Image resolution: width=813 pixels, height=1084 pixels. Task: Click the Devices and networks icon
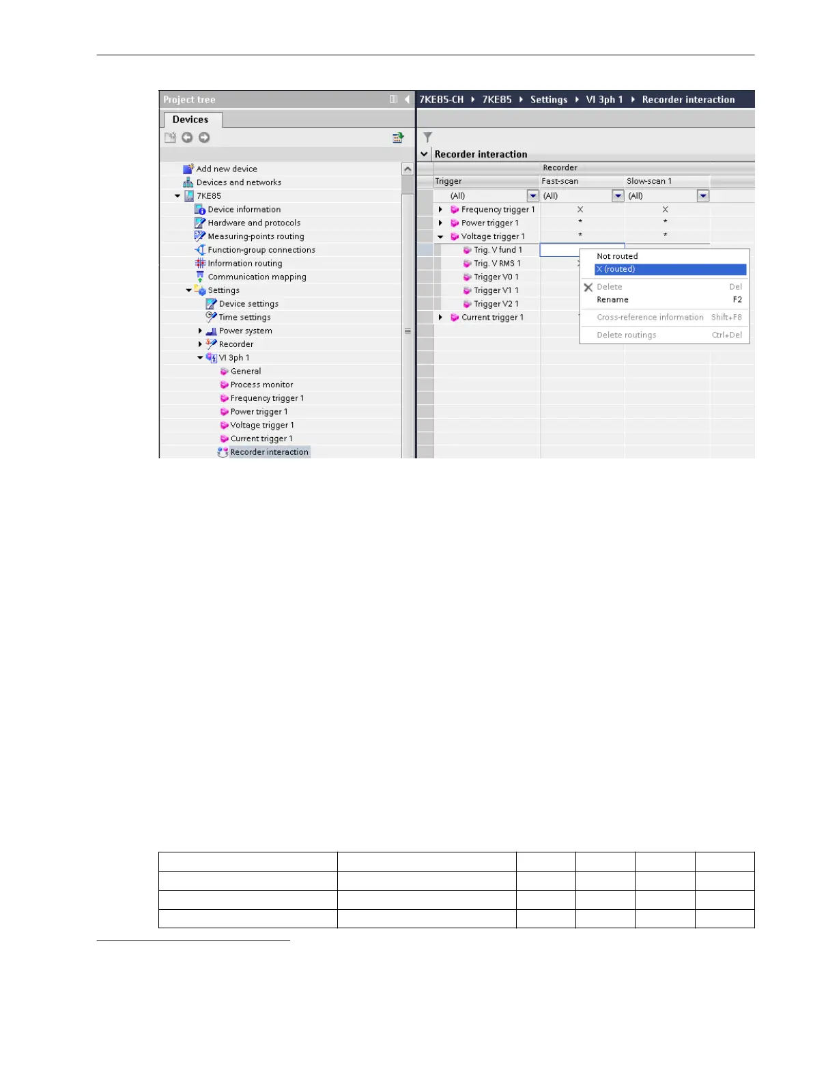click(188, 182)
